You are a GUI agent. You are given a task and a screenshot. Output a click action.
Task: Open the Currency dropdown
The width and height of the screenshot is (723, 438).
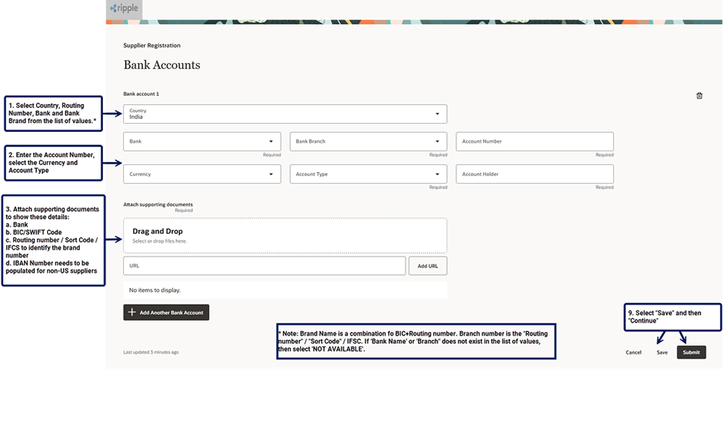coord(202,174)
